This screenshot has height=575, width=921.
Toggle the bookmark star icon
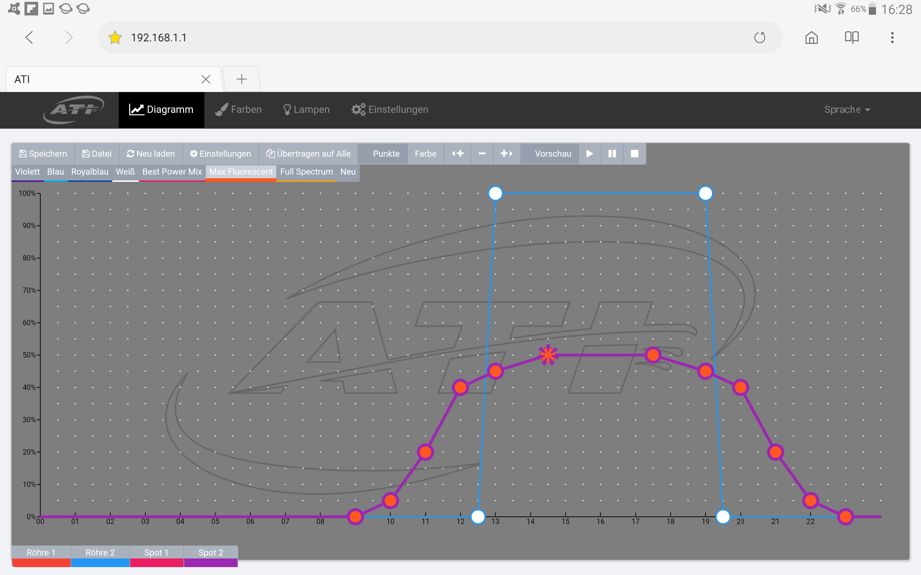[115, 38]
